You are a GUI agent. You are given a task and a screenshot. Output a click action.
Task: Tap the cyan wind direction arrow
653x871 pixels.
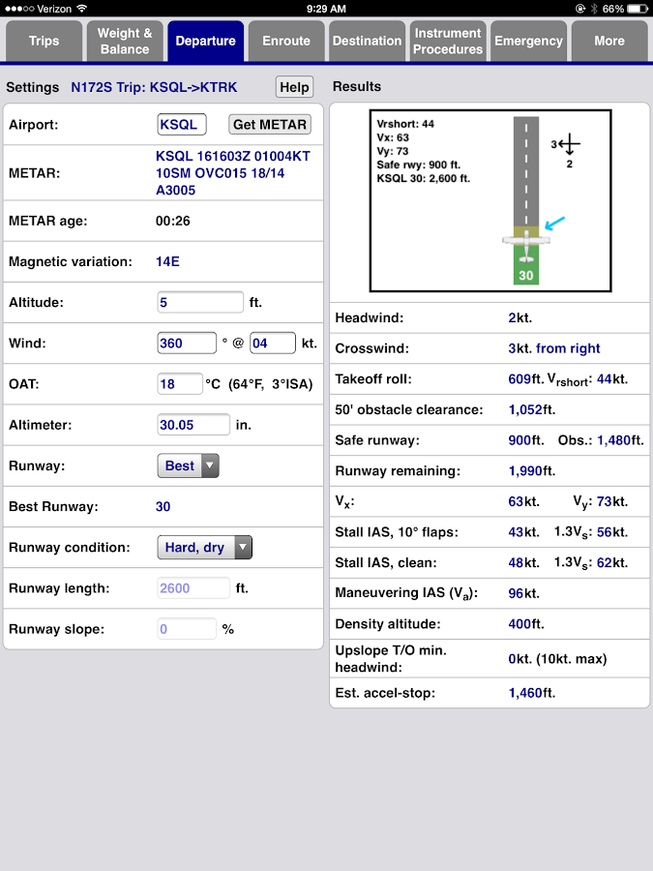click(x=554, y=223)
